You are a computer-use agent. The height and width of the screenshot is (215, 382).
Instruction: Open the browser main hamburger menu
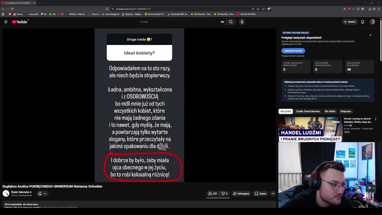(379, 9)
